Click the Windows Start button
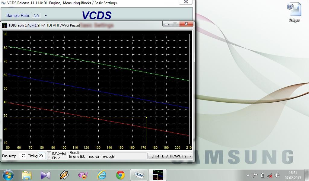The width and height of the screenshot is (309, 181). tap(8, 175)
